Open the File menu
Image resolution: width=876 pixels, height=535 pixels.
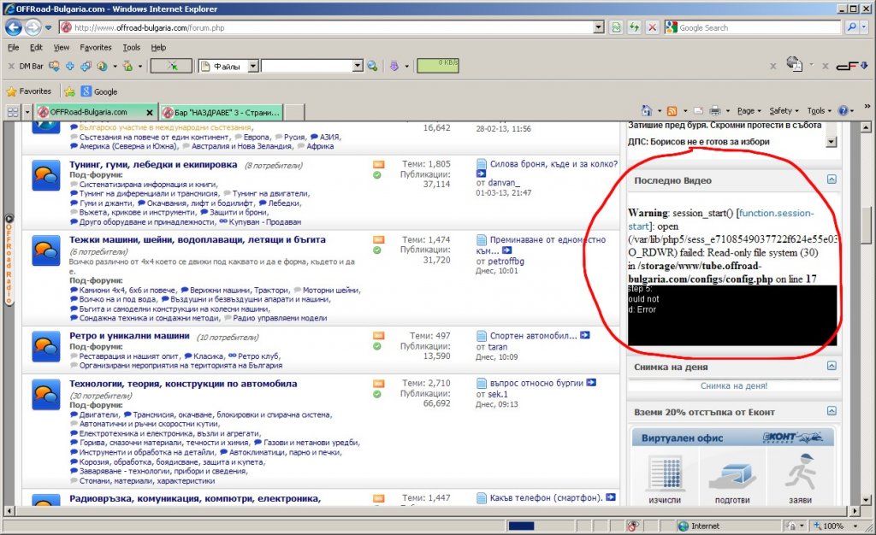[14, 47]
